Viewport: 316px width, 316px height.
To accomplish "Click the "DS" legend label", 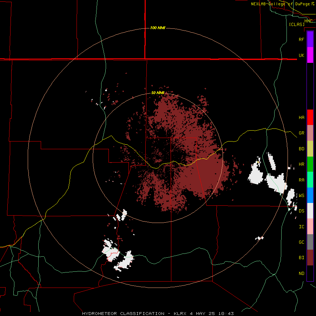I will coord(301,211).
